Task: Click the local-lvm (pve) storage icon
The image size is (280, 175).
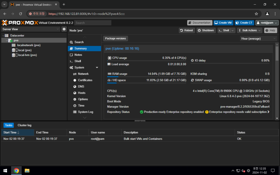Action: pyautogui.click(x=13, y=55)
